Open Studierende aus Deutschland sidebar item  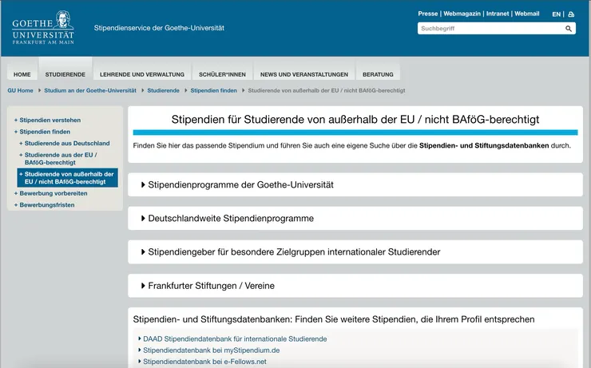click(x=67, y=144)
